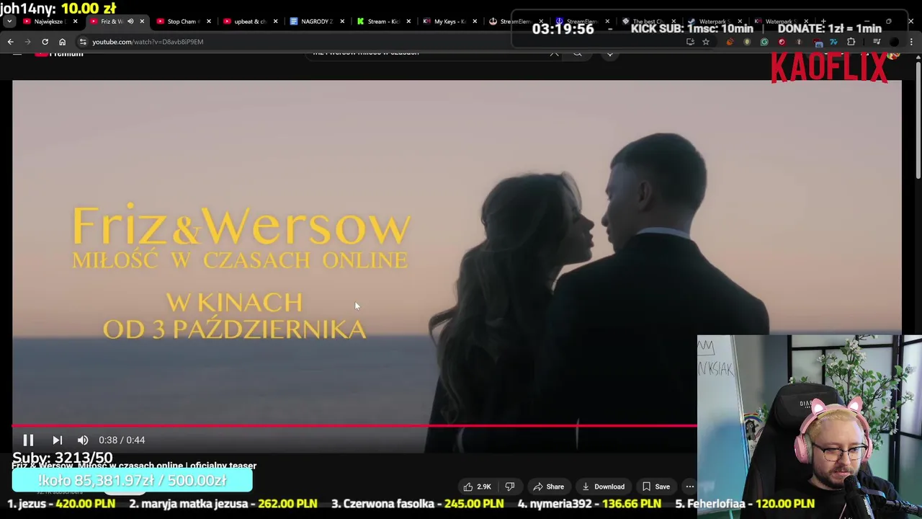Open the more actions ellipsis menu

point(689,487)
